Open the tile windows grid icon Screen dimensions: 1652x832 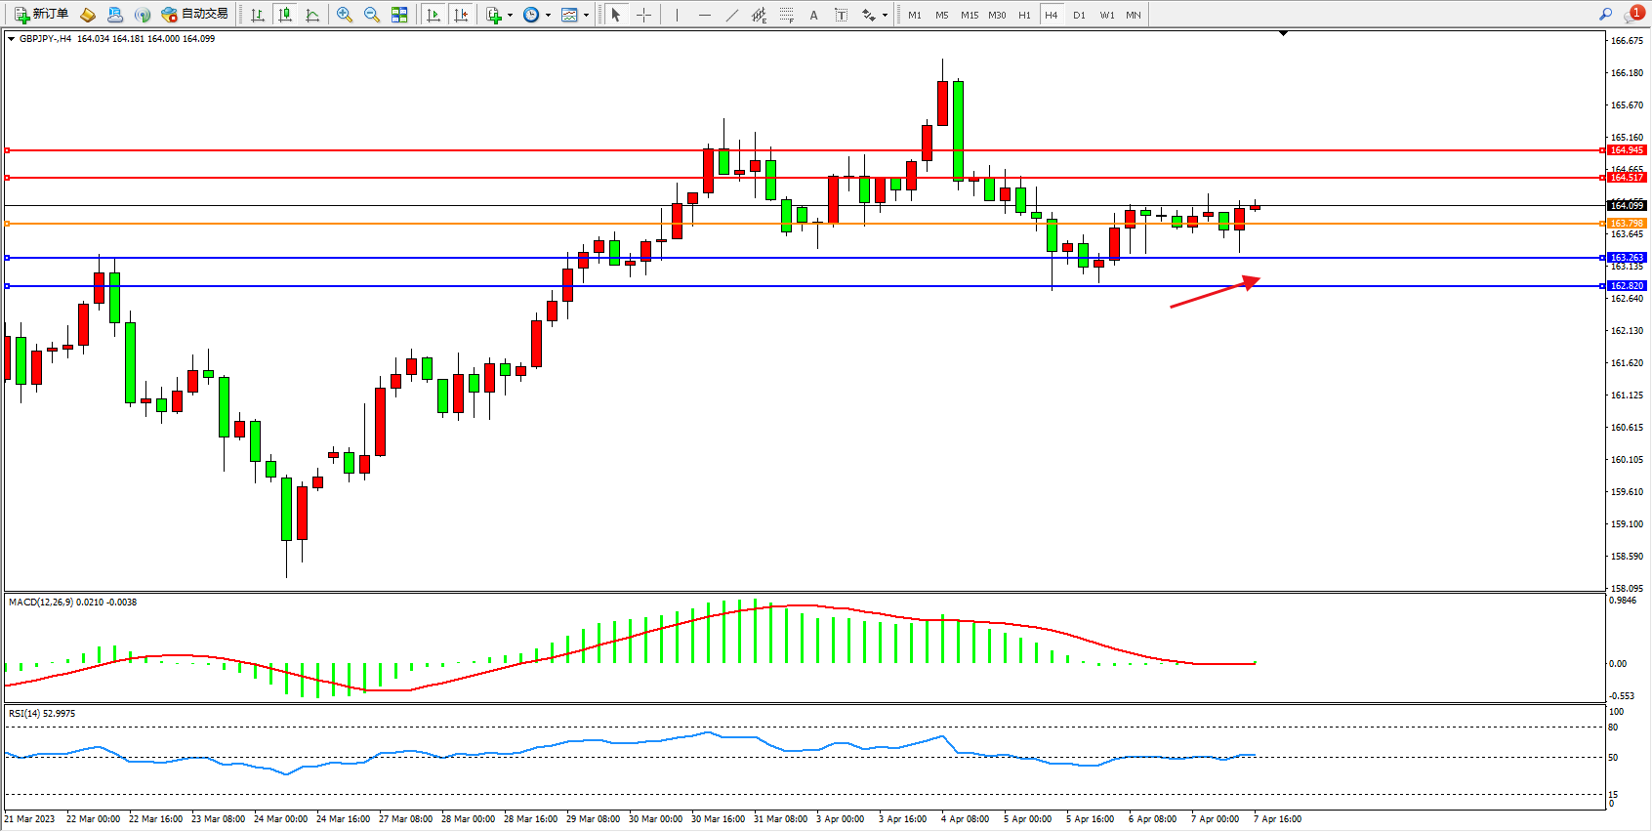399,15
